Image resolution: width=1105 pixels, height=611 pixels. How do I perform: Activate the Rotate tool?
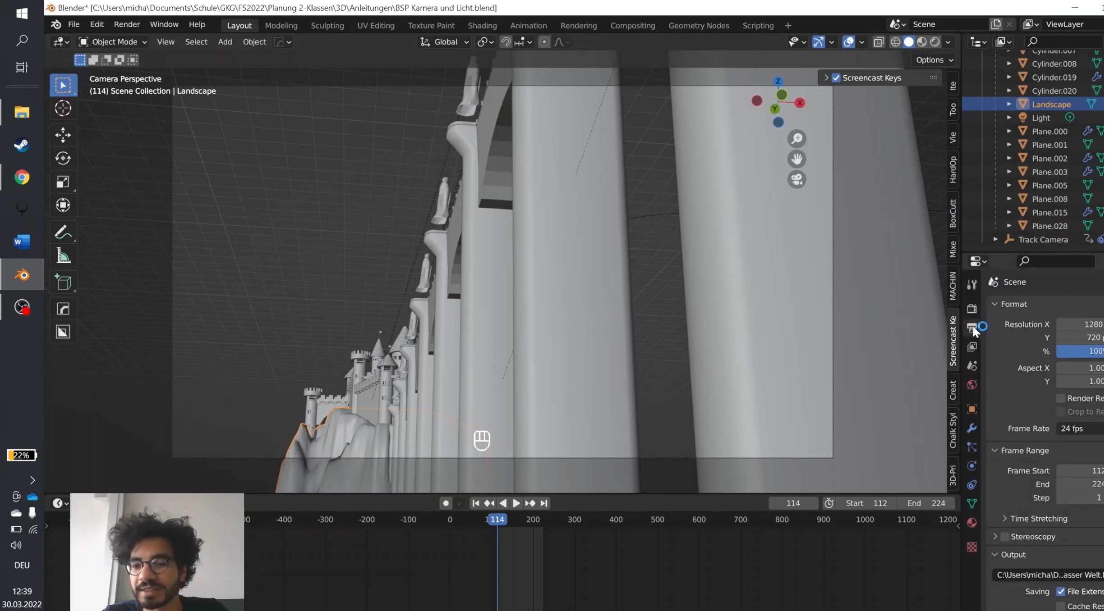coord(63,158)
